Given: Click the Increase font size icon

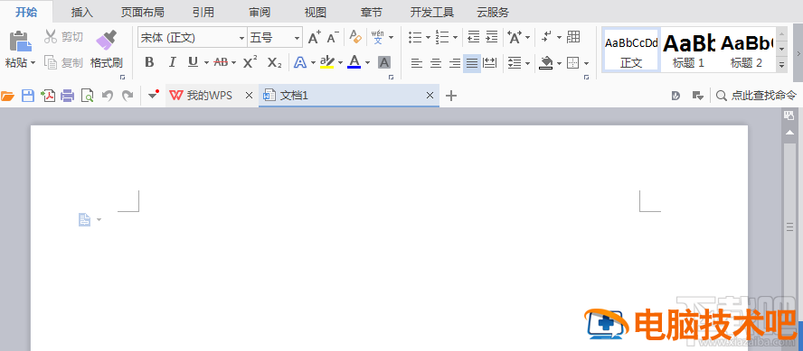Looking at the screenshot, I should (314, 37).
